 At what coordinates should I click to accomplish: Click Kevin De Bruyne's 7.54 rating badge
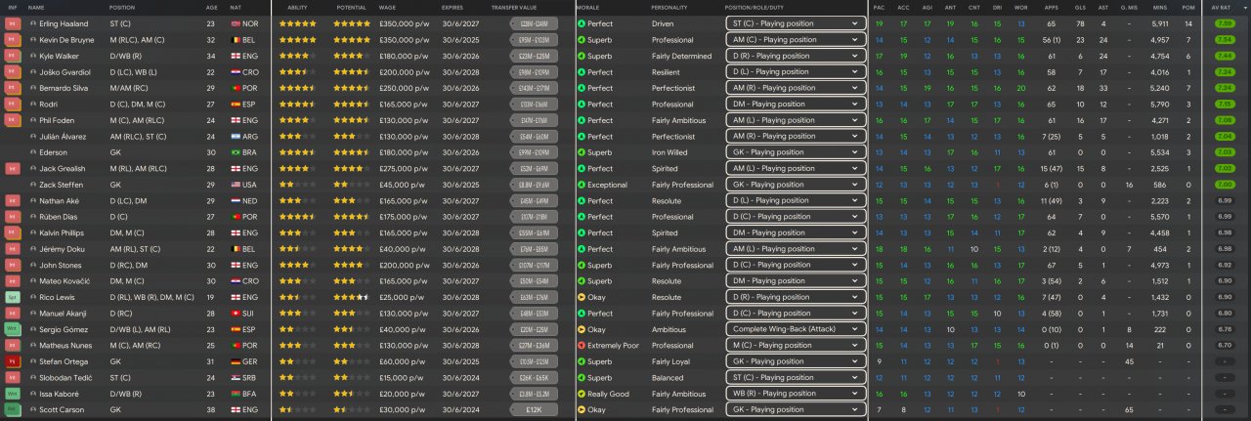(1224, 40)
